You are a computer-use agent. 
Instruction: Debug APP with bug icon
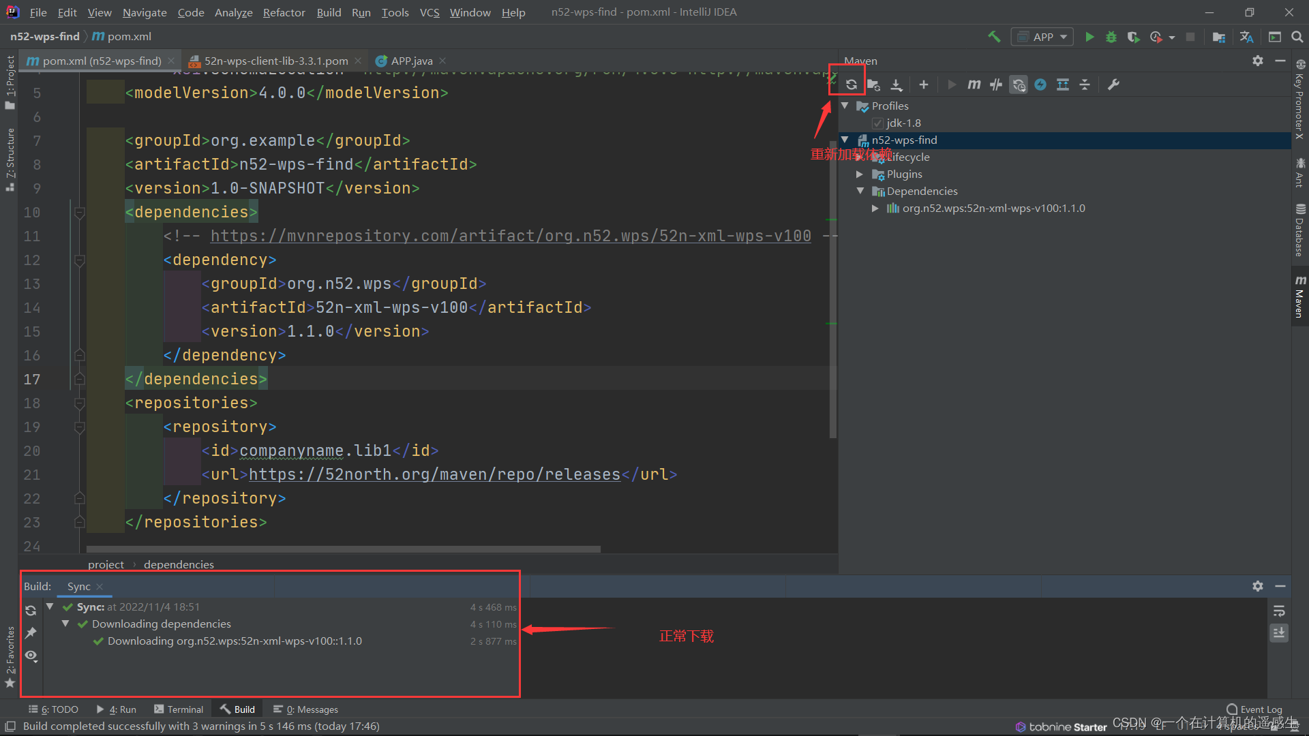[1111, 37]
